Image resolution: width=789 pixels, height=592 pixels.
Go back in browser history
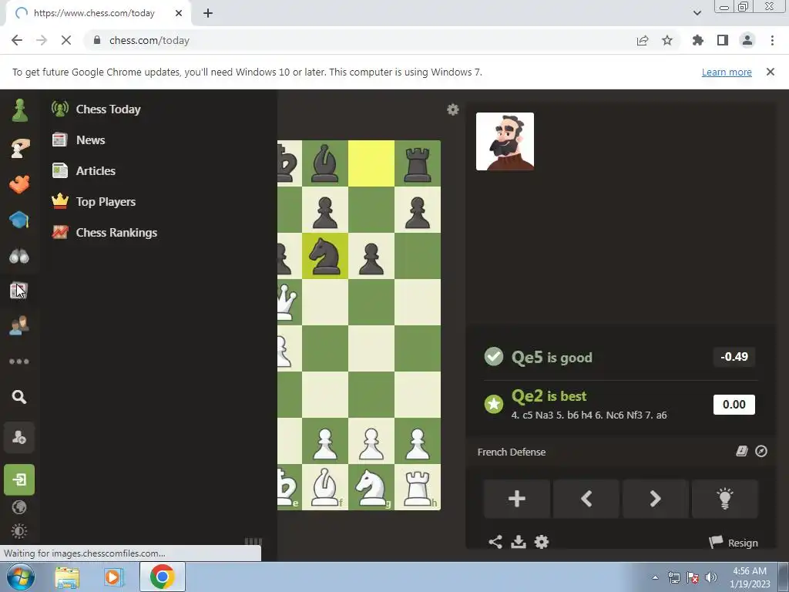coord(17,40)
